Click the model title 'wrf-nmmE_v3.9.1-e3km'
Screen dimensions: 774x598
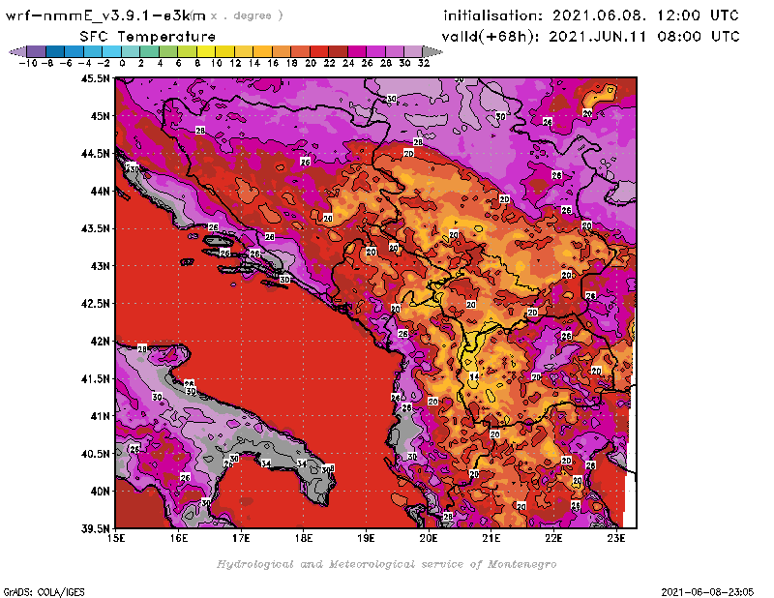coord(105,15)
